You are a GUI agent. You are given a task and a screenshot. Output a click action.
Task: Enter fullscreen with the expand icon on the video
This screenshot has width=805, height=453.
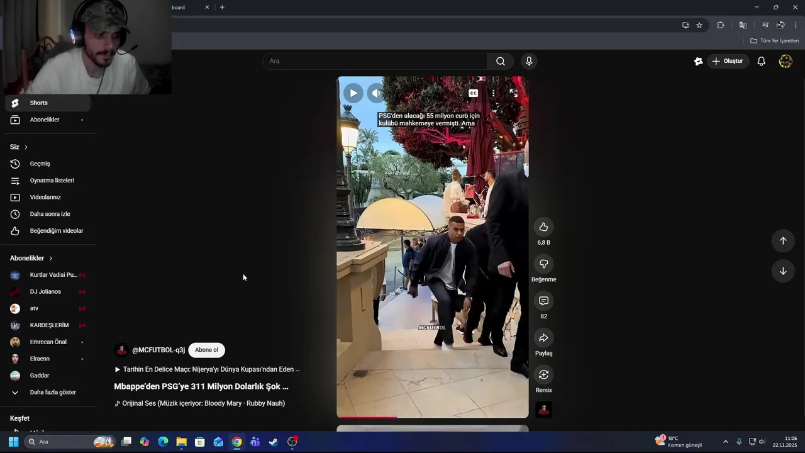(x=513, y=93)
